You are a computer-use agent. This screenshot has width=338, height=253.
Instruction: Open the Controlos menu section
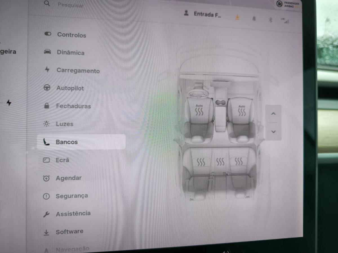click(65, 35)
